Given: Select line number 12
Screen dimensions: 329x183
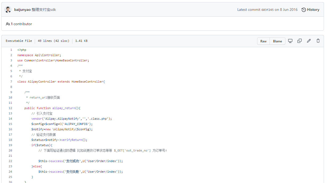Looking at the screenshot, I should click(x=10, y=108).
